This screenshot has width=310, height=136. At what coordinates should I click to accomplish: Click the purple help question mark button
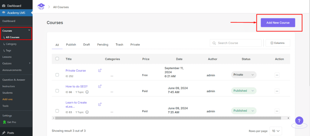(x=299, y=121)
